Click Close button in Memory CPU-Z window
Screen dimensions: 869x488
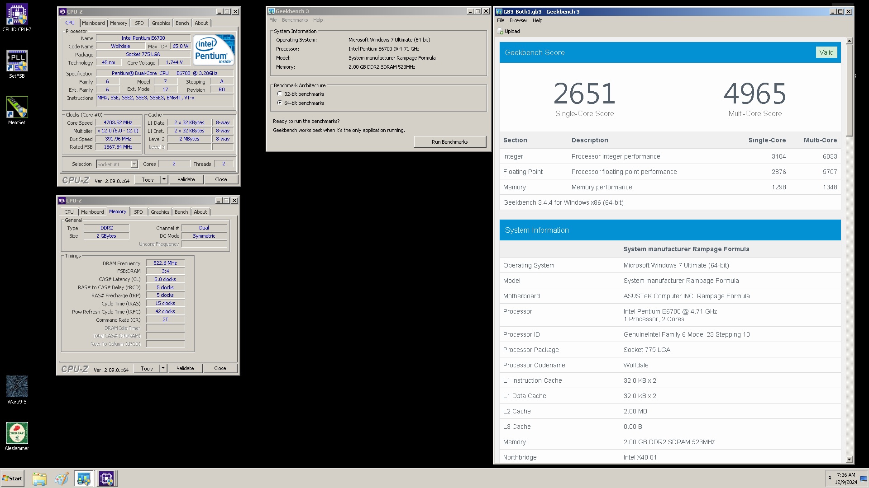[x=220, y=368]
